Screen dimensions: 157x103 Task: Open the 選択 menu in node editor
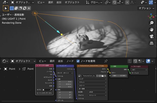coord(52,61)
